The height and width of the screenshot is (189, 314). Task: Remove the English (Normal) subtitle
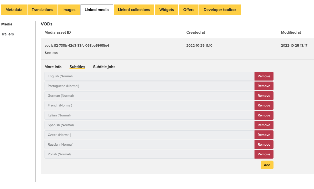point(264,76)
